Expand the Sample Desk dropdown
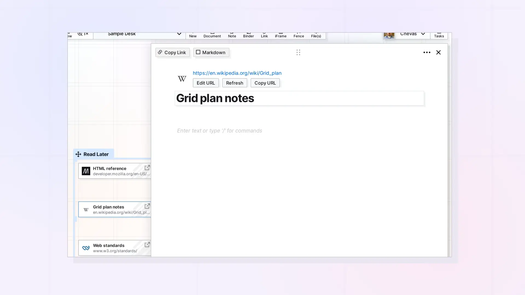The image size is (525, 295). pyautogui.click(x=179, y=34)
